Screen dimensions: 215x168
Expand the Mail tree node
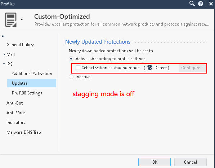[x=4, y=54]
